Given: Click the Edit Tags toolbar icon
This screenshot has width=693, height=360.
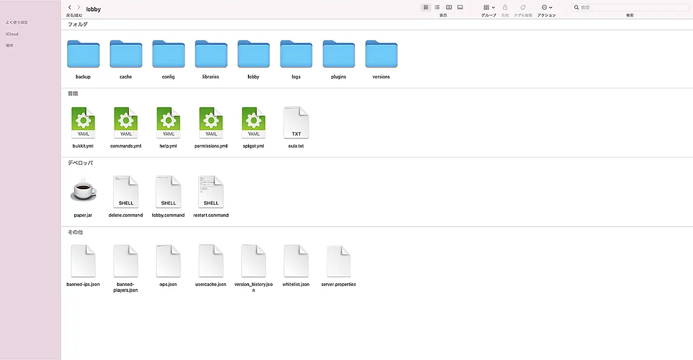Looking at the screenshot, I should pyautogui.click(x=523, y=8).
